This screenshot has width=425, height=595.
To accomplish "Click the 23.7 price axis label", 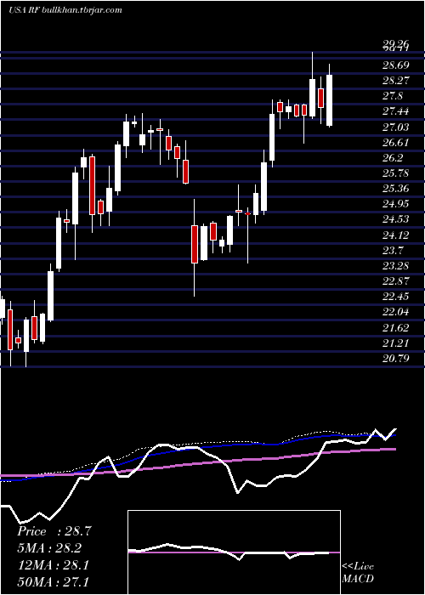I will [393, 251].
